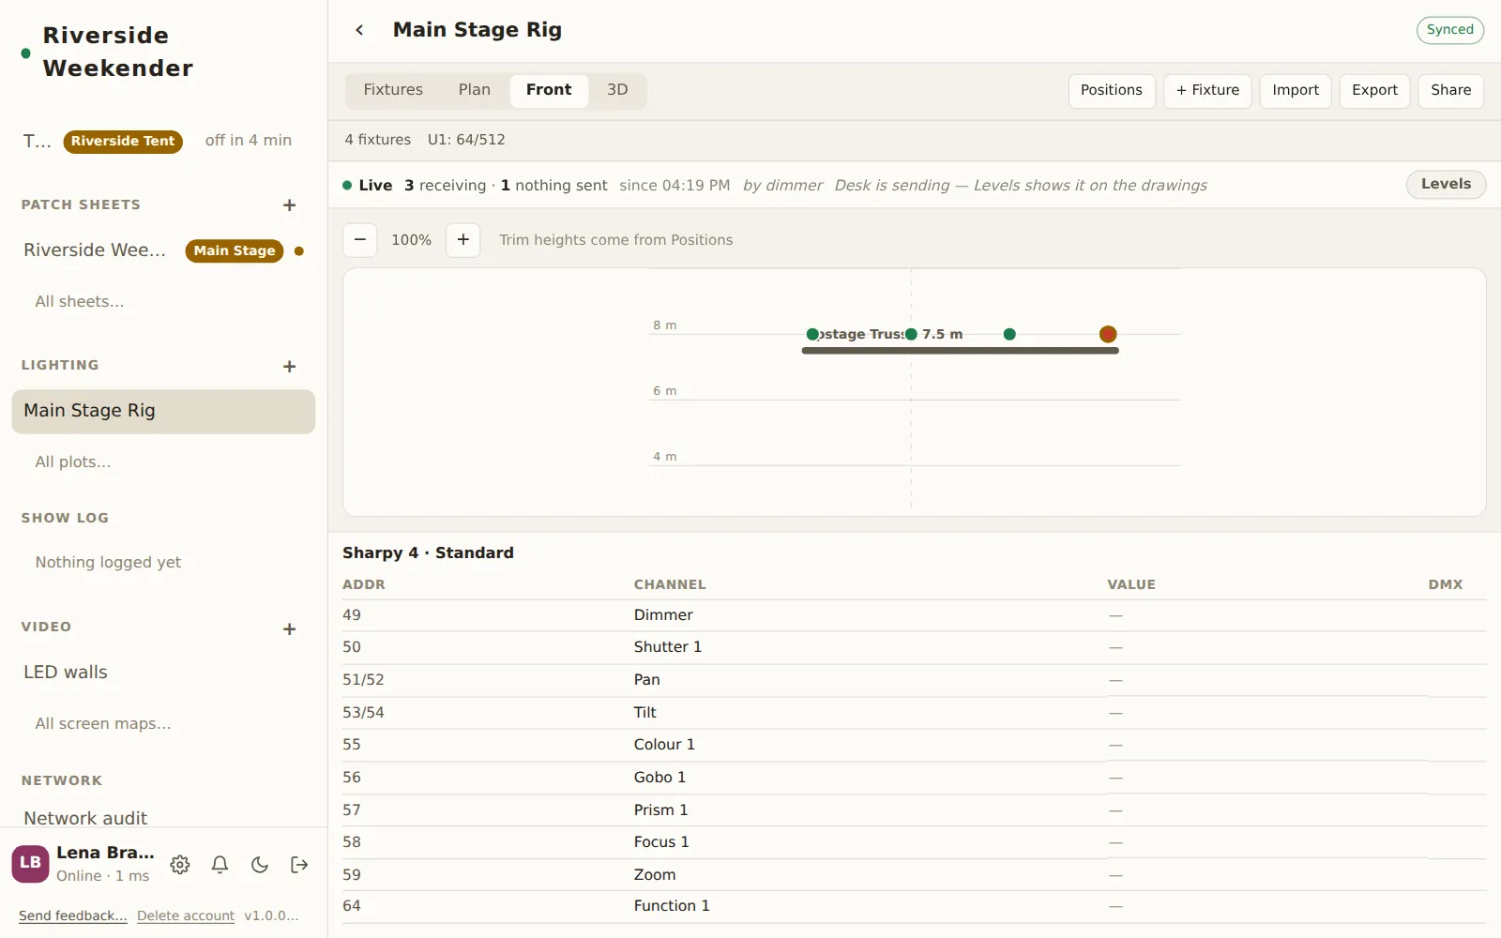Open the Send feedback link
Screen dimensions: 1501x938
pyautogui.click(x=73, y=915)
